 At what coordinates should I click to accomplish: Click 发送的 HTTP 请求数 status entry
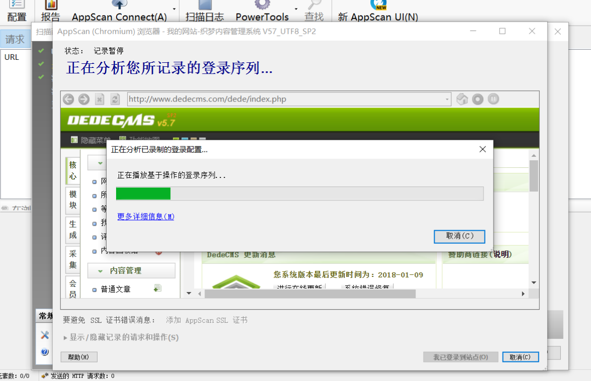(77, 376)
